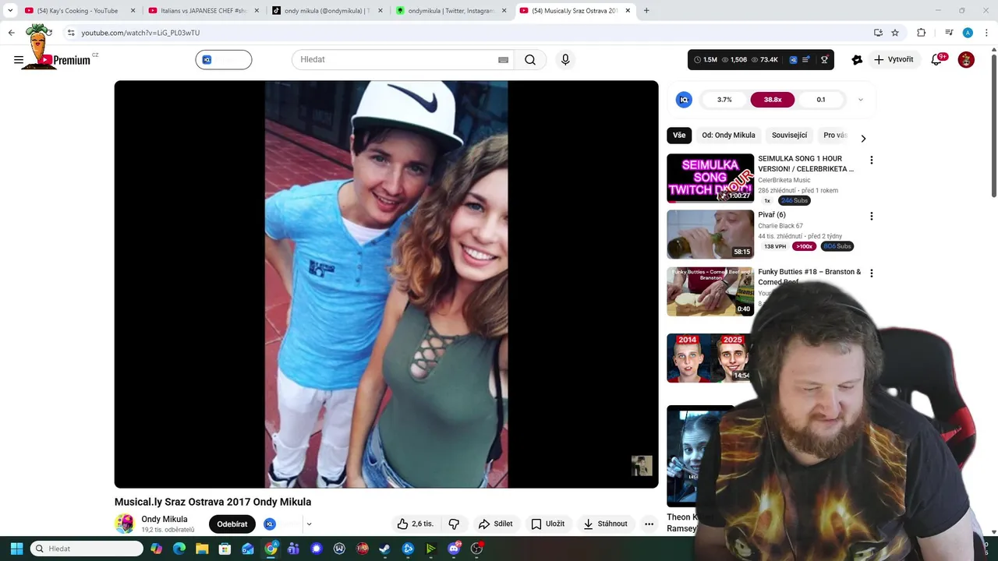998x561 pixels.
Task: Open the Chrome tab search dropdown
Action: pyautogui.click(x=10, y=11)
